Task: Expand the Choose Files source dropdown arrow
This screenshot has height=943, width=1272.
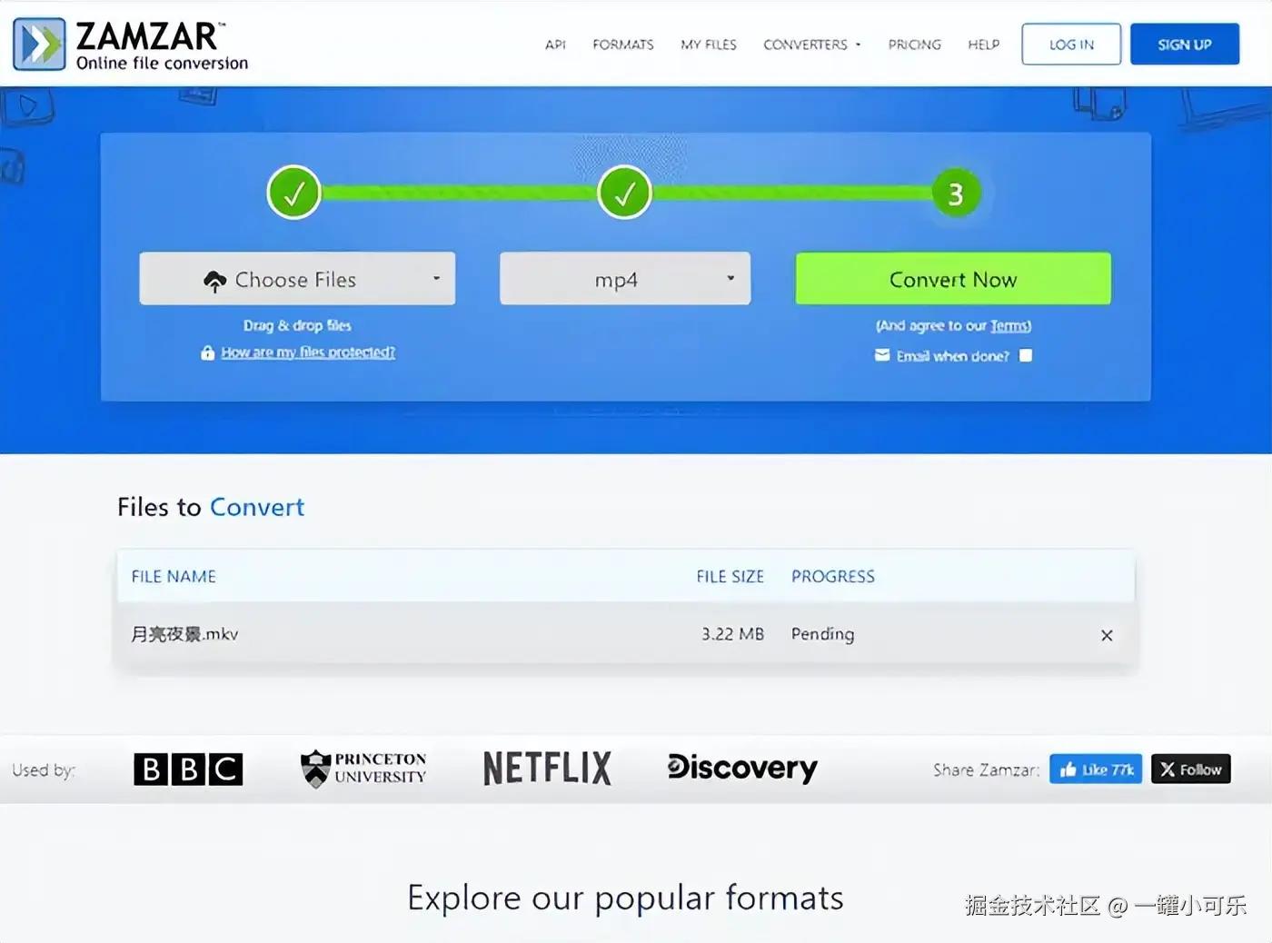Action: pos(436,278)
